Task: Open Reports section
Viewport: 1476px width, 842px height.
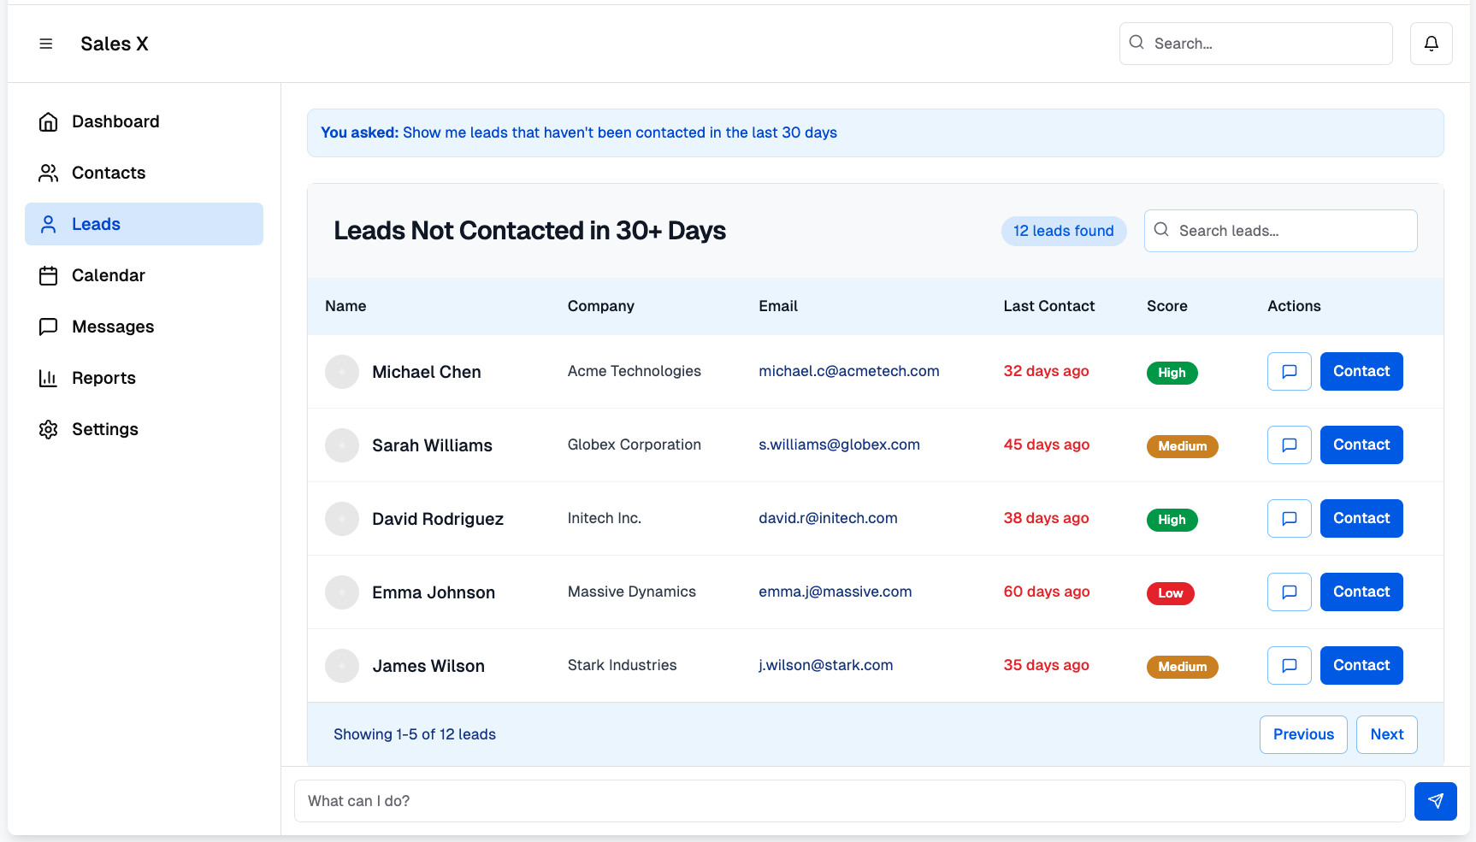Action: click(x=144, y=378)
